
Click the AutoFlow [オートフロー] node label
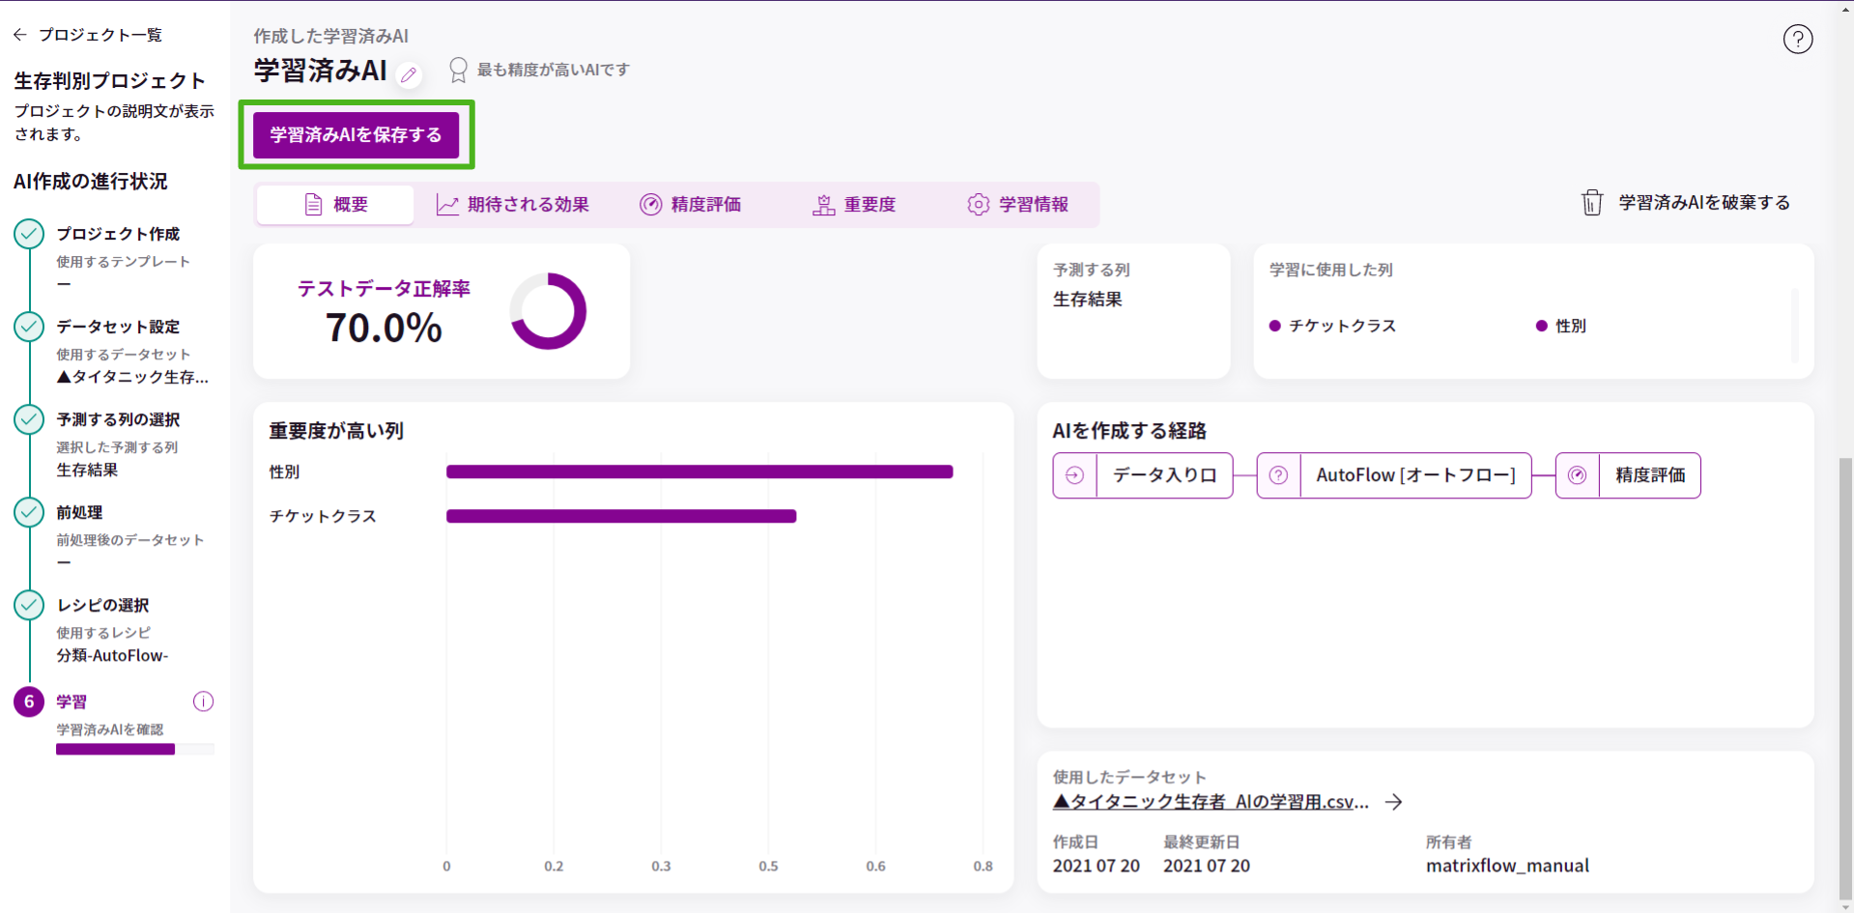(1415, 475)
